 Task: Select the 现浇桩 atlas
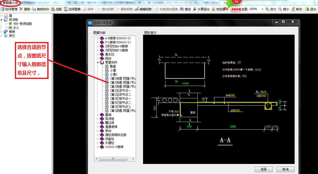click(110, 119)
